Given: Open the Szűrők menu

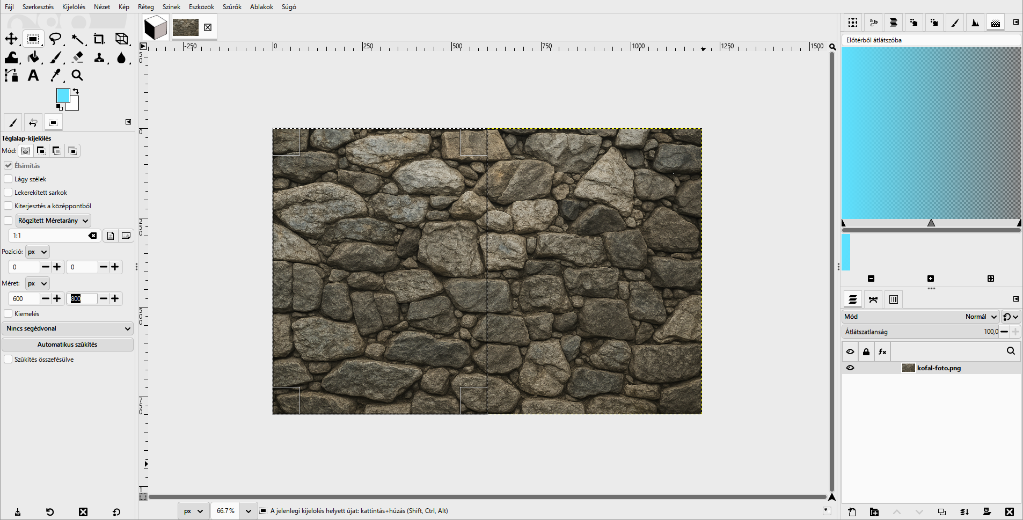Looking at the screenshot, I should coord(232,7).
